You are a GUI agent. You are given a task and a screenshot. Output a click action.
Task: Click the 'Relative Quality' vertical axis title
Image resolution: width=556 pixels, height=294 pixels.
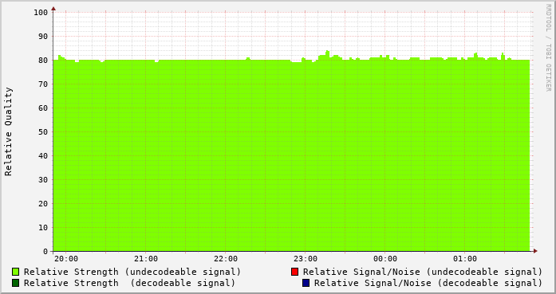8,131
